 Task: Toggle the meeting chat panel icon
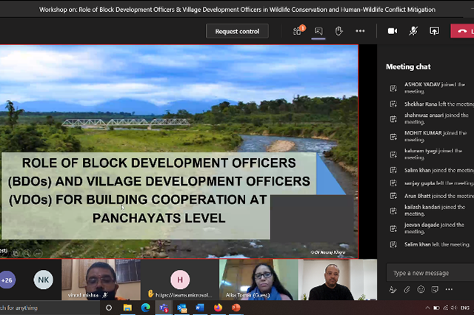[318, 31]
